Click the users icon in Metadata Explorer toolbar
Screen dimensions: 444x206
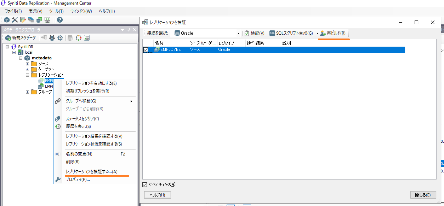(x=52, y=38)
